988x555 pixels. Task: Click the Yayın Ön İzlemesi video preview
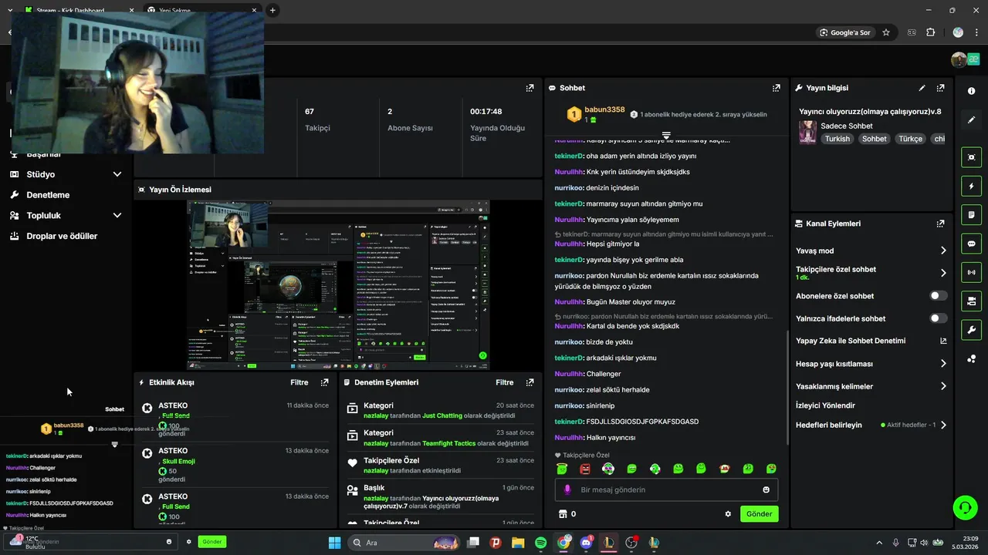[x=338, y=284]
